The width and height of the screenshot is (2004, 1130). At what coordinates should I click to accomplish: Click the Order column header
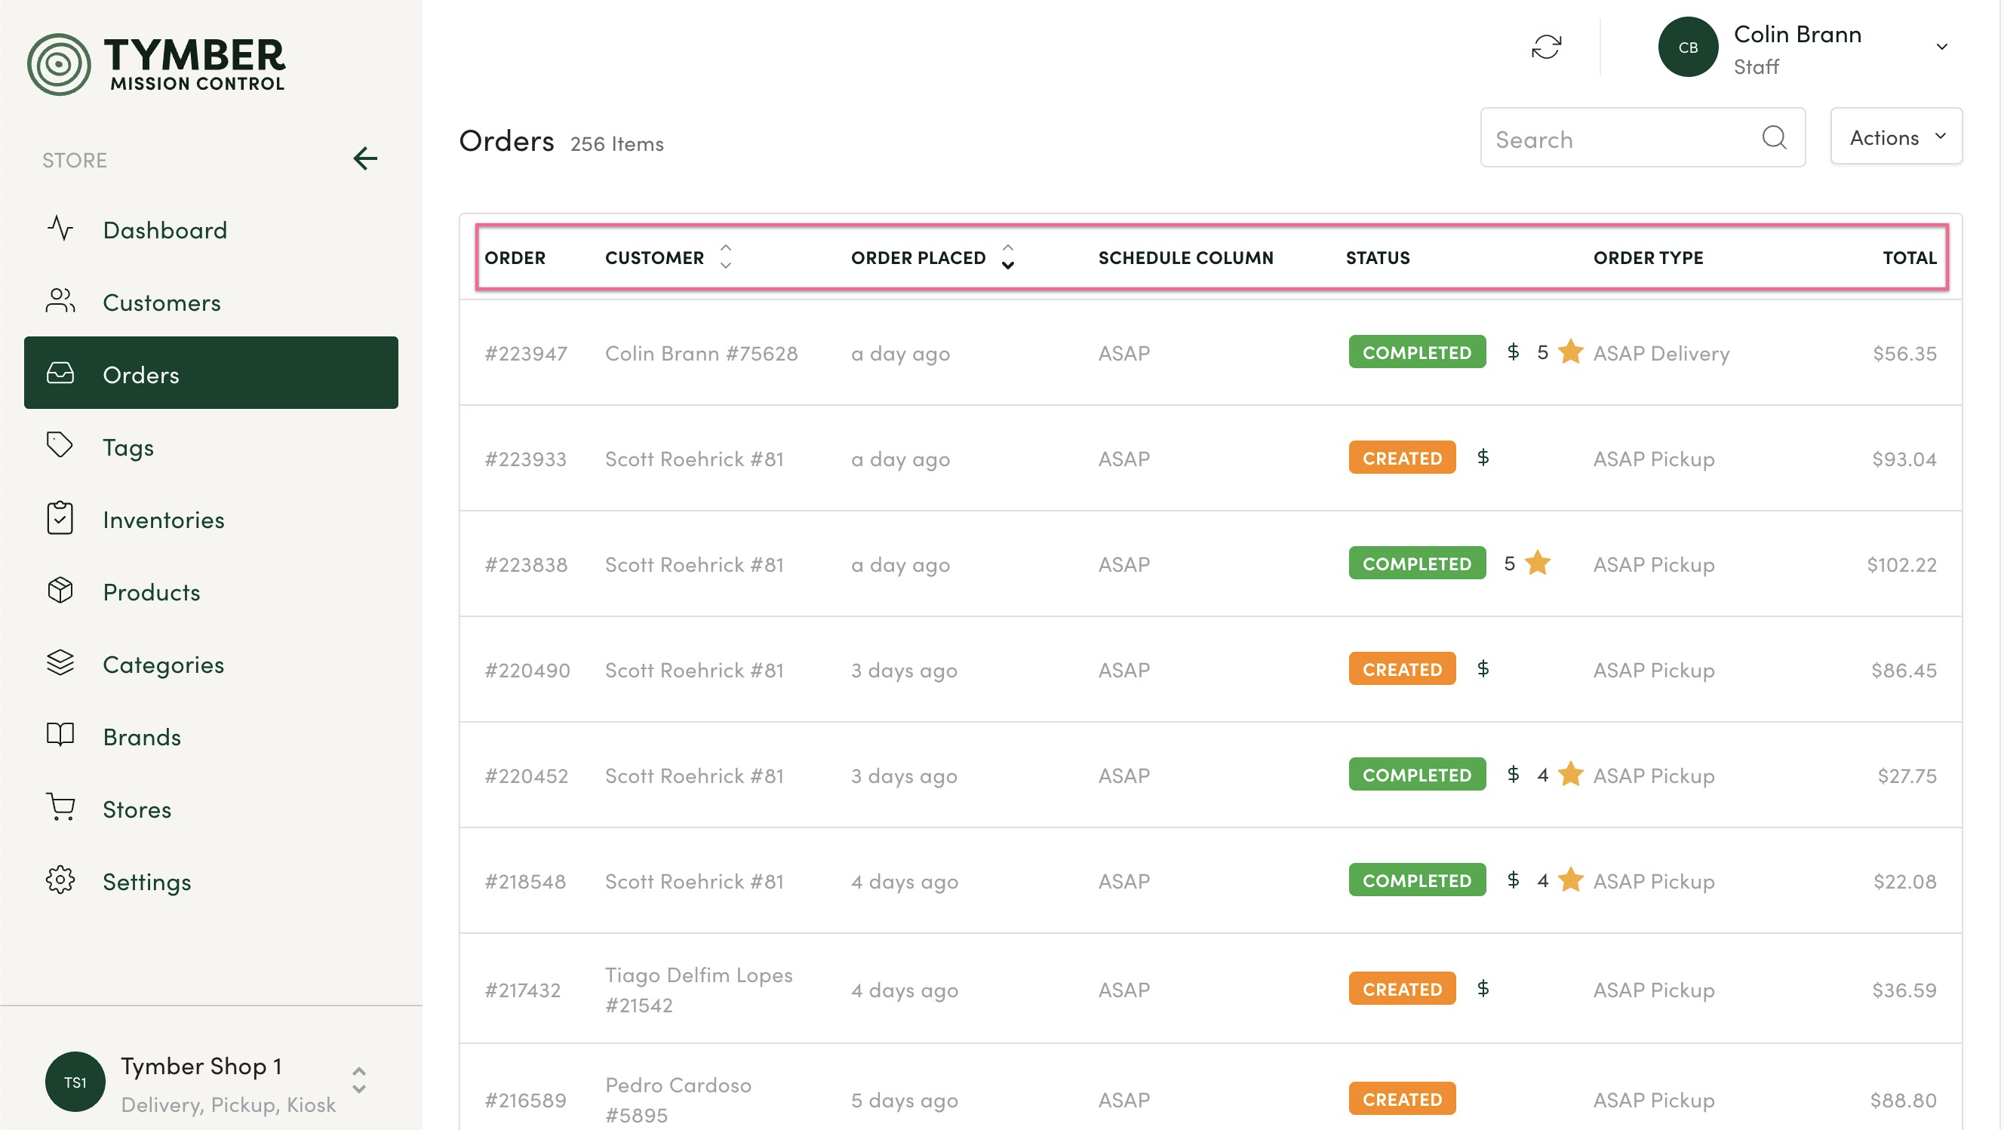pos(515,257)
